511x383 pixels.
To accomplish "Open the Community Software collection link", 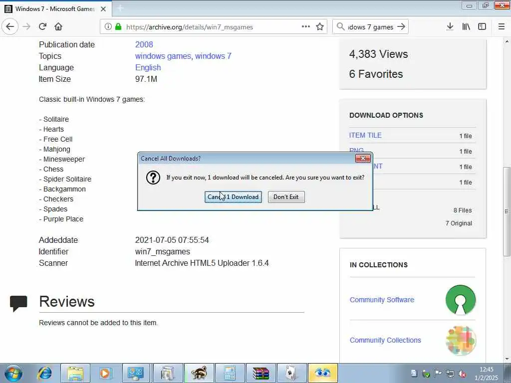I will coord(382,300).
